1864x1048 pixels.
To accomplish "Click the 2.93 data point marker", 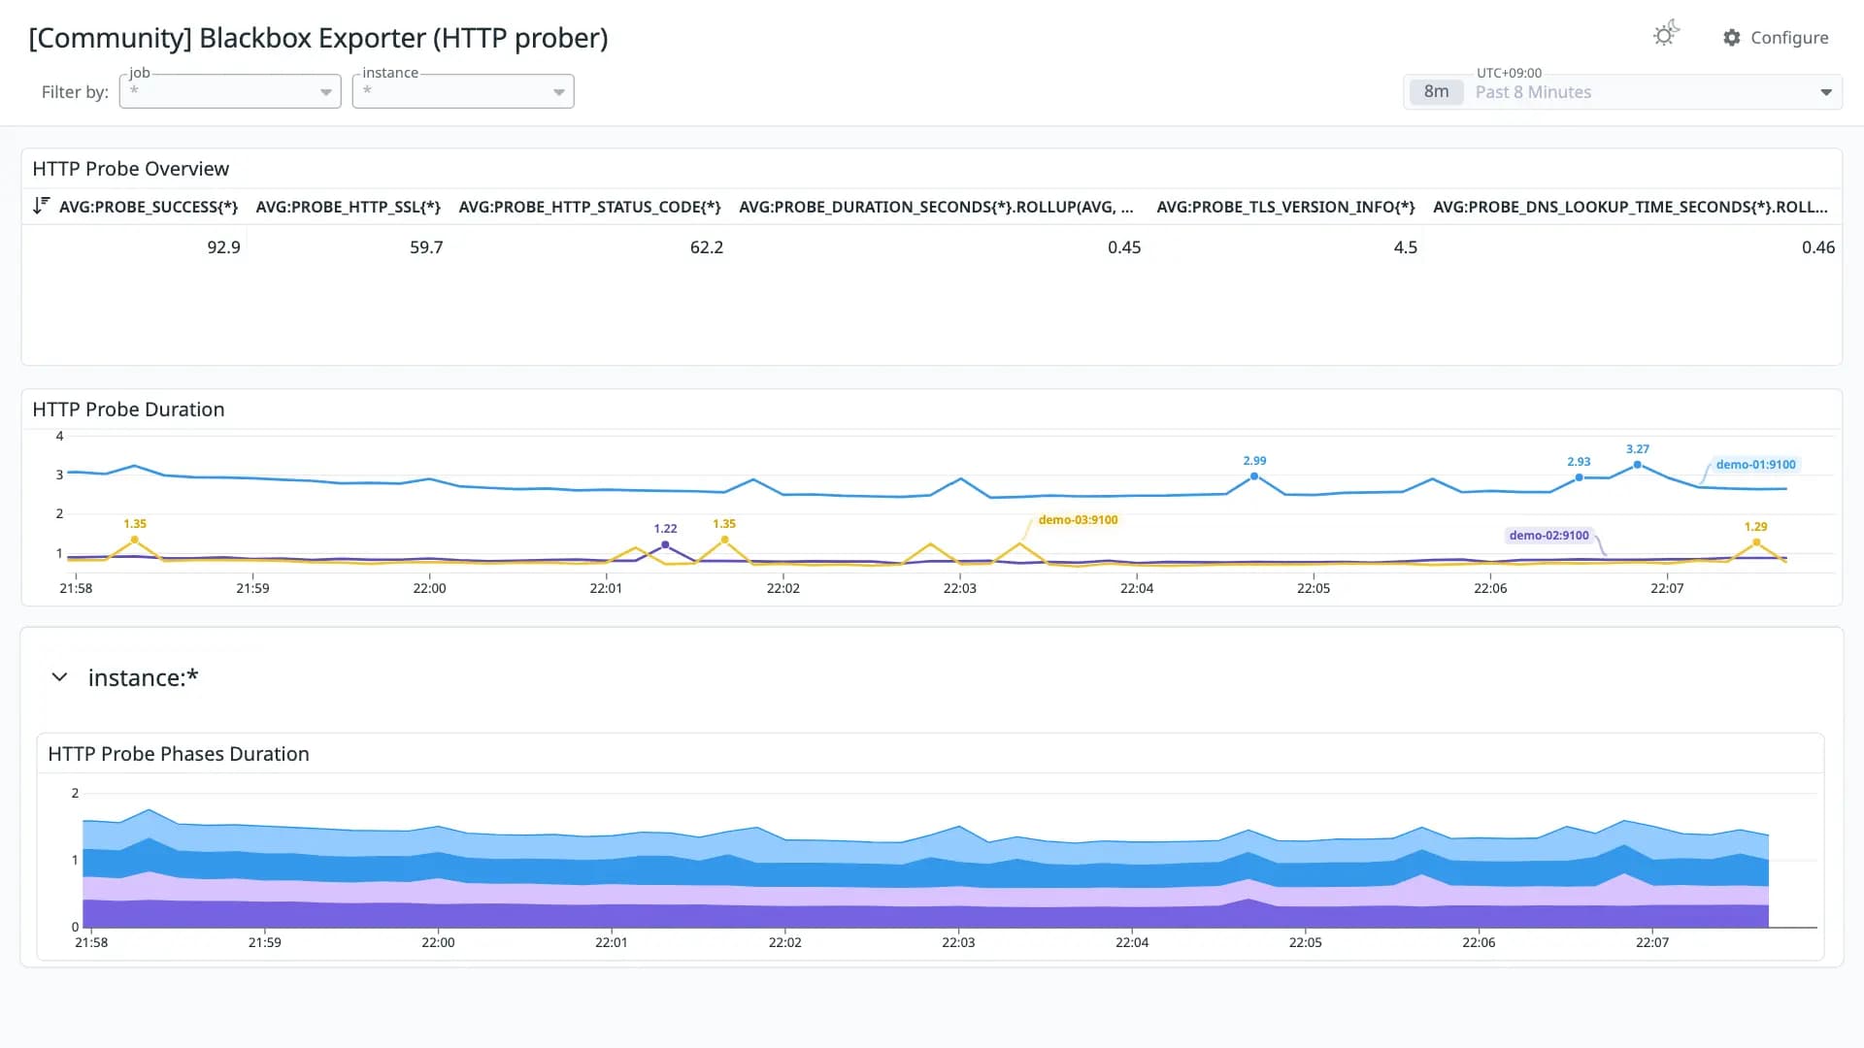I will point(1579,477).
